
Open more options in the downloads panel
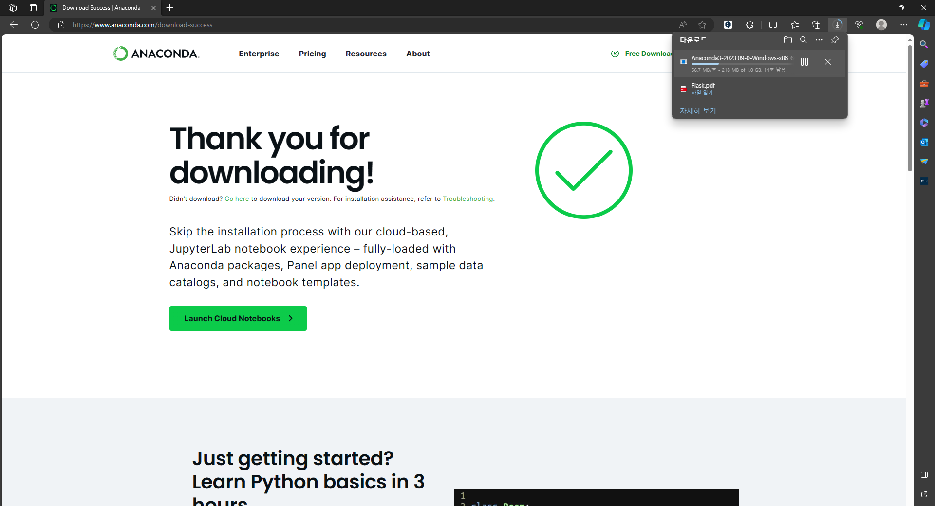click(x=819, y=40)
